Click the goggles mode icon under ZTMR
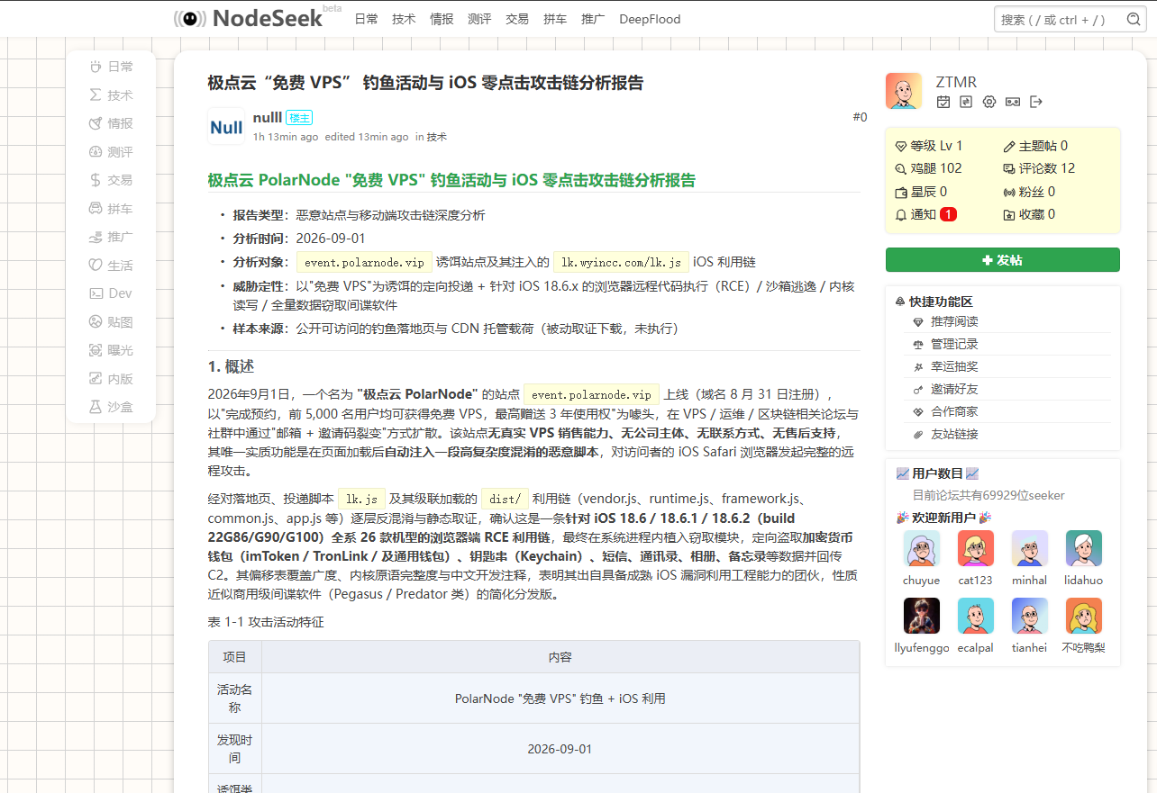1157x793 pixels. [x=1013, y=102]
